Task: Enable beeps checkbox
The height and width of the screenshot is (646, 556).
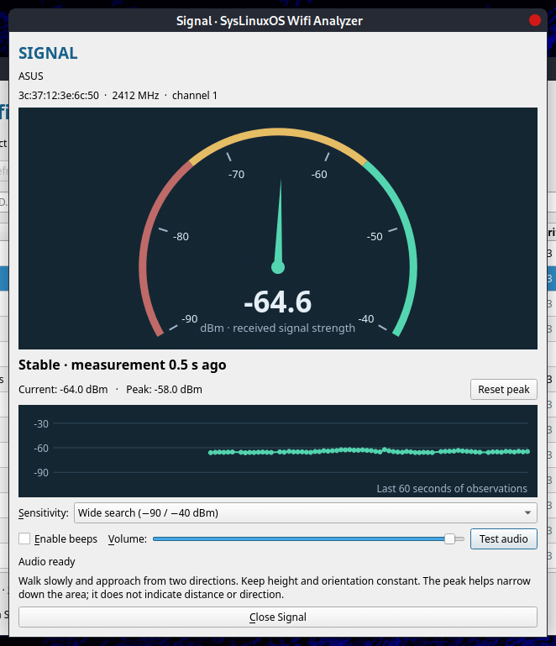Action: [24, 538]
